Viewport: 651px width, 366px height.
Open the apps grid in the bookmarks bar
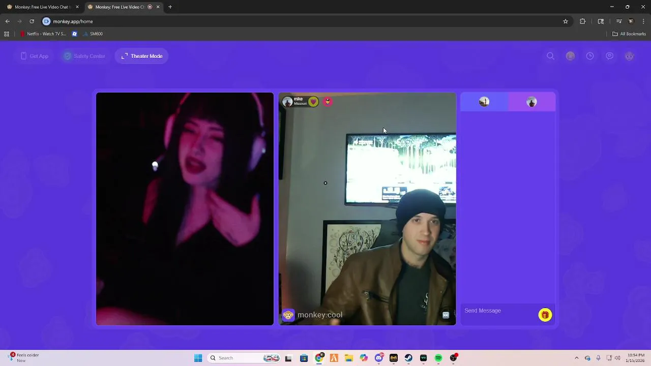coord(7,34)
